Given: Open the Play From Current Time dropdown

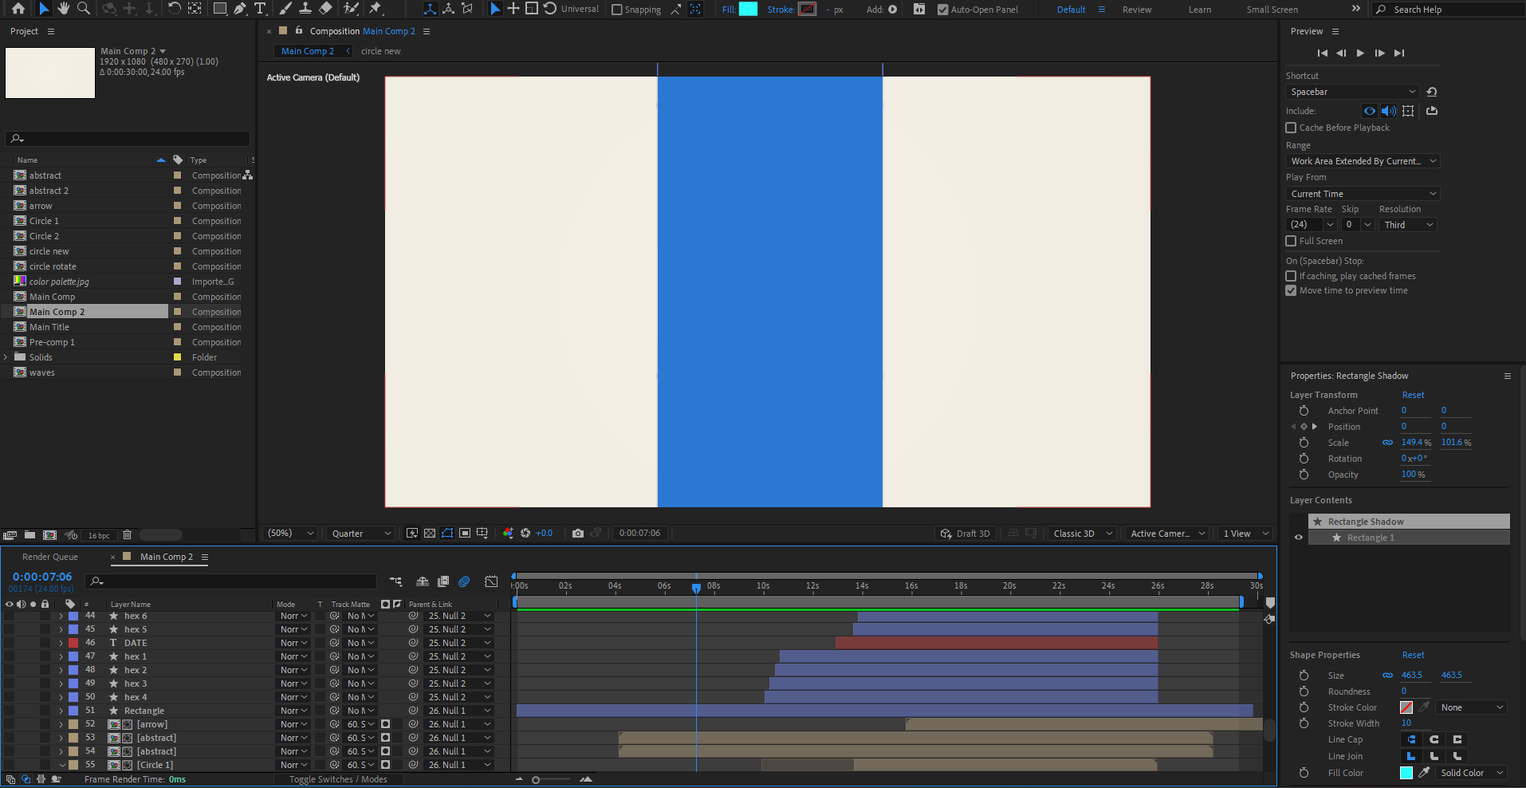Looking at the screenshot, I should [1363, 194].
